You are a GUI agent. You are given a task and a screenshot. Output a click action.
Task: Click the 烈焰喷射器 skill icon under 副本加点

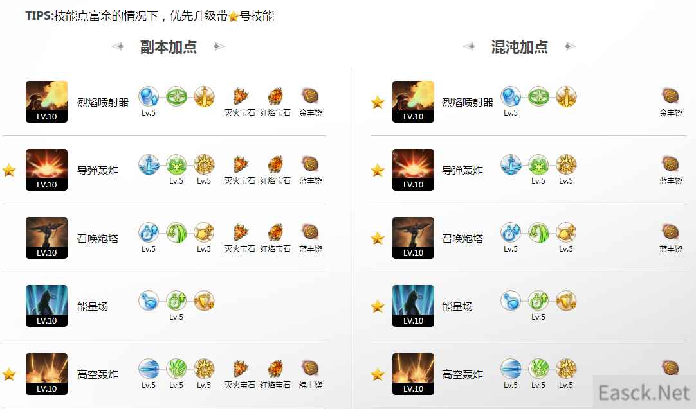[x=46, y=101]
